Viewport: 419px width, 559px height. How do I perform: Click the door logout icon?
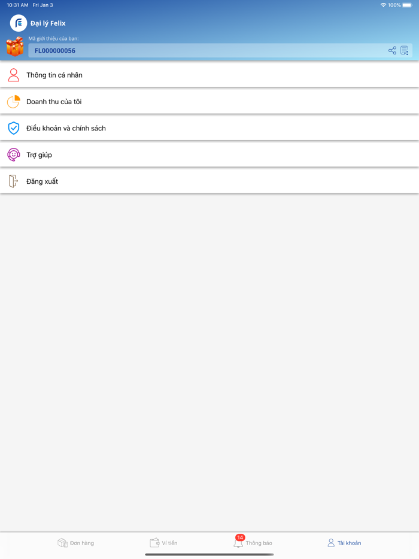pos(13,181)
